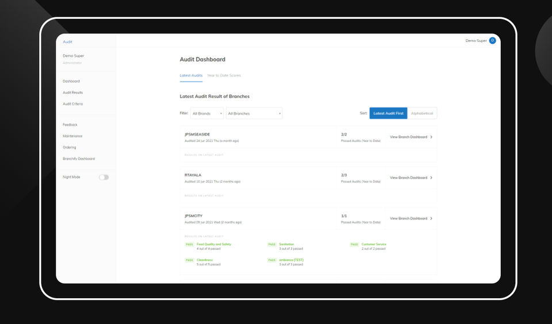Open the Cleanliness audit result

tap(205, 260)
